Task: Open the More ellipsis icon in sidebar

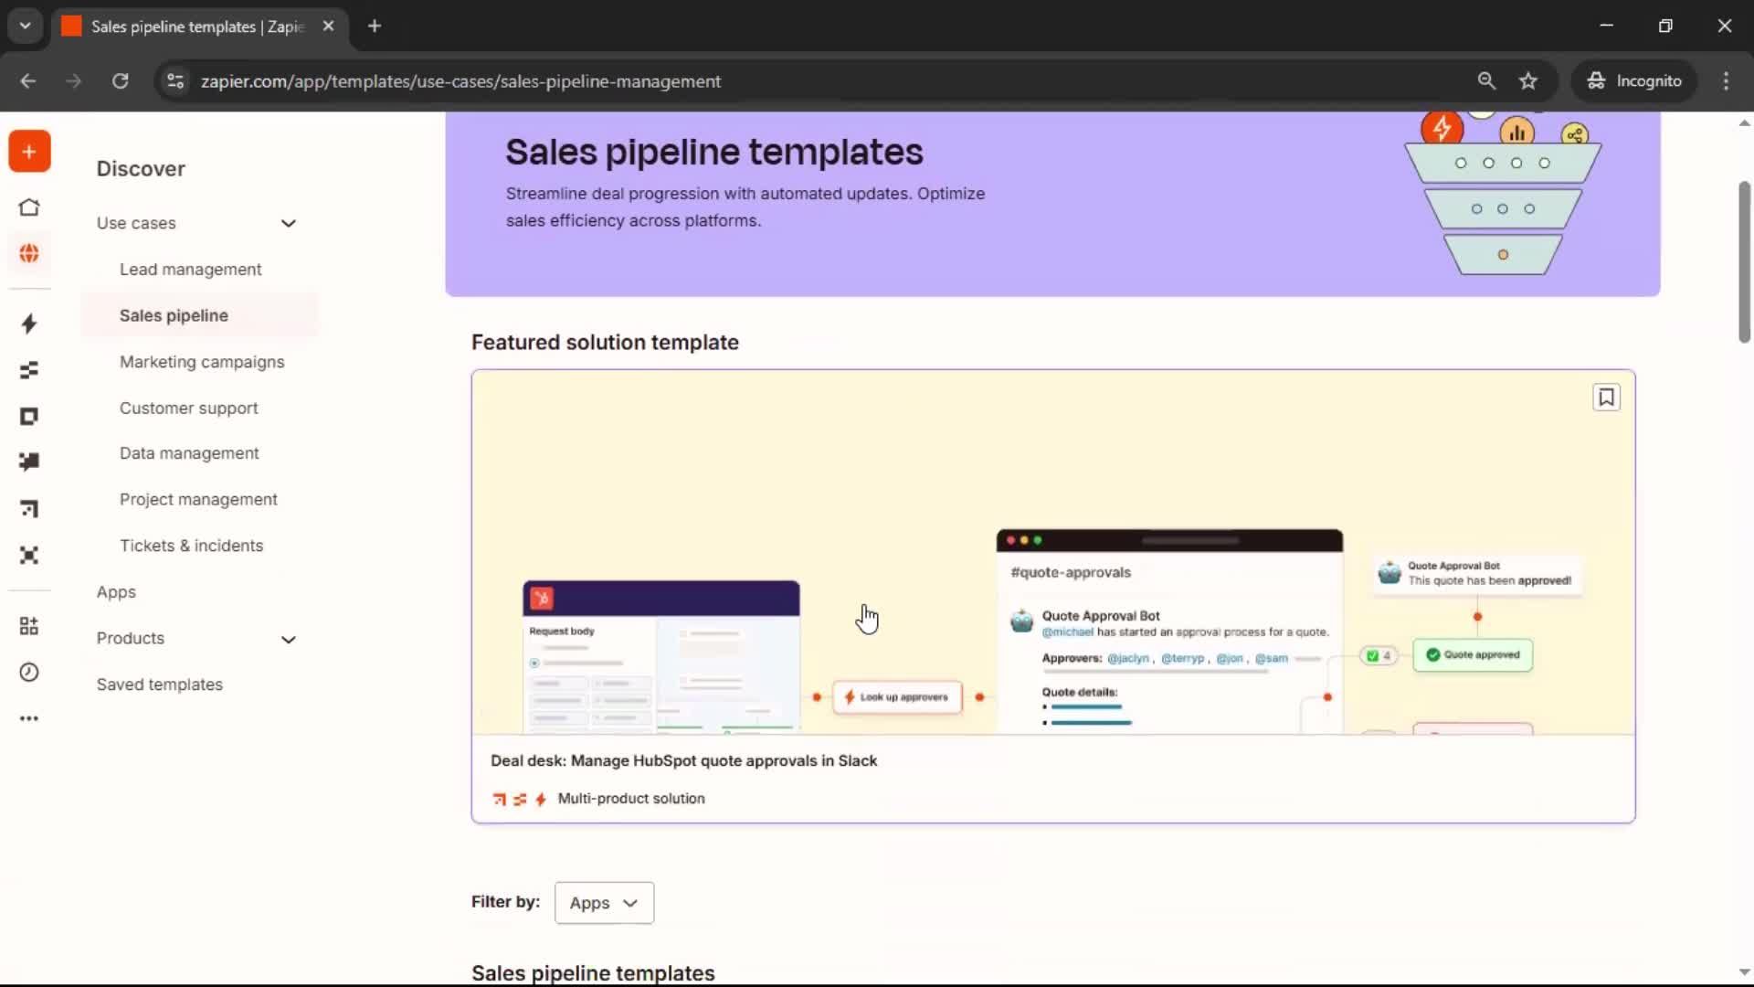Action: pyautogui.click(x=29, y=719)
